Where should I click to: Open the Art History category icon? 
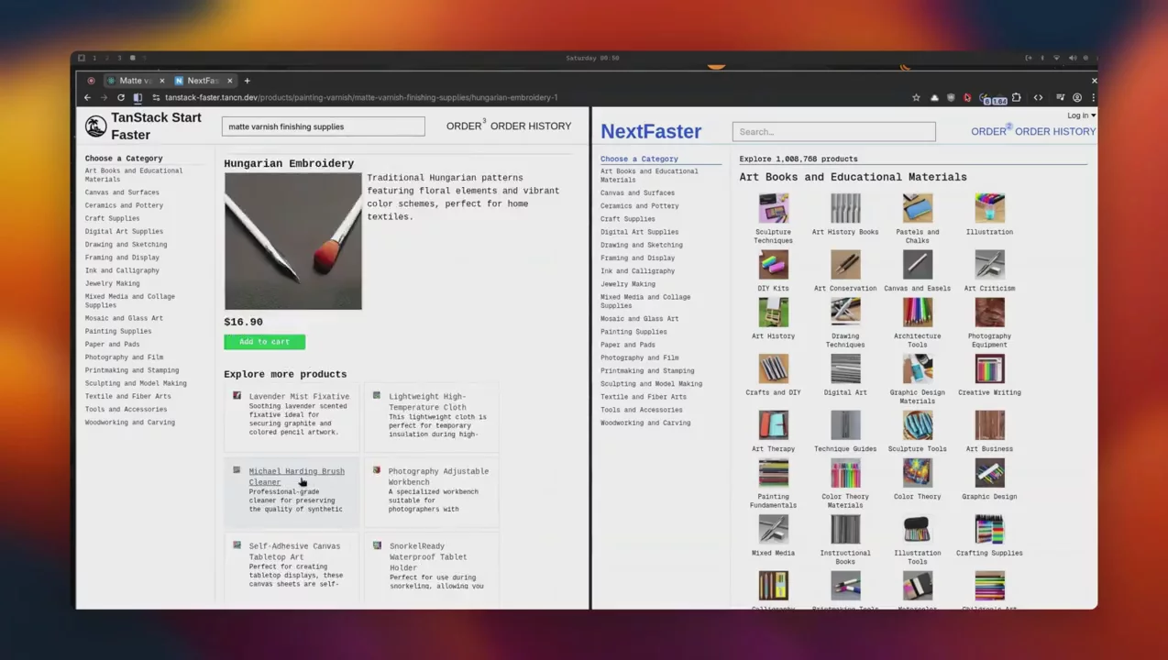(773, 313)
